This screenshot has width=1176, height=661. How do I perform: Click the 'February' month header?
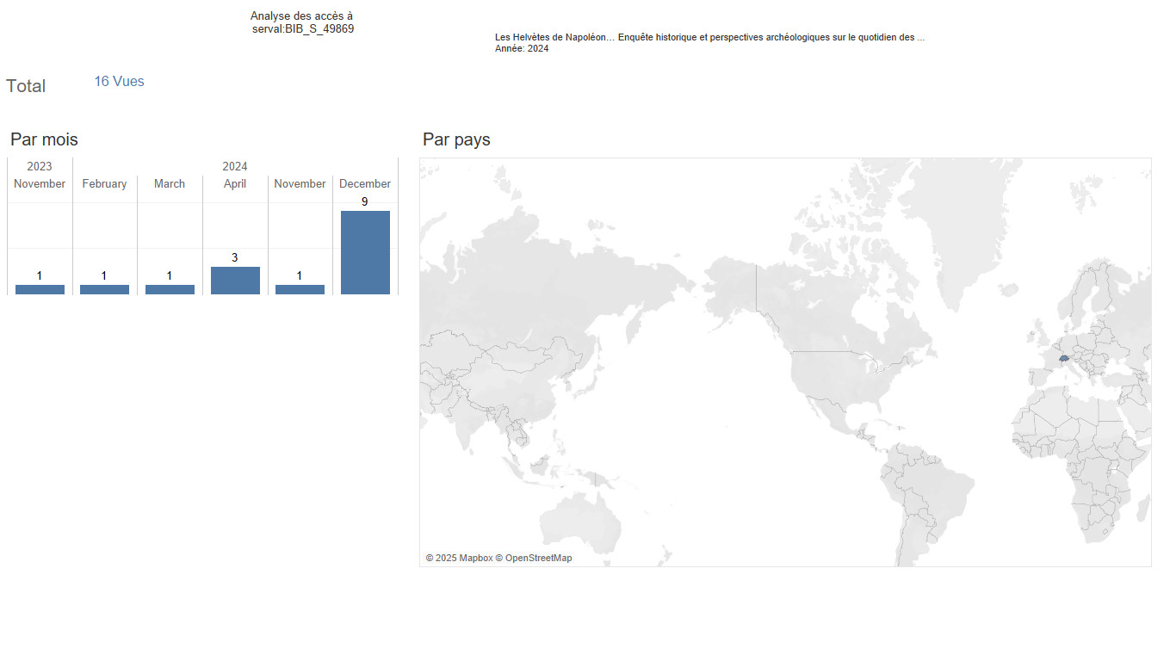(x=104, y=183)
